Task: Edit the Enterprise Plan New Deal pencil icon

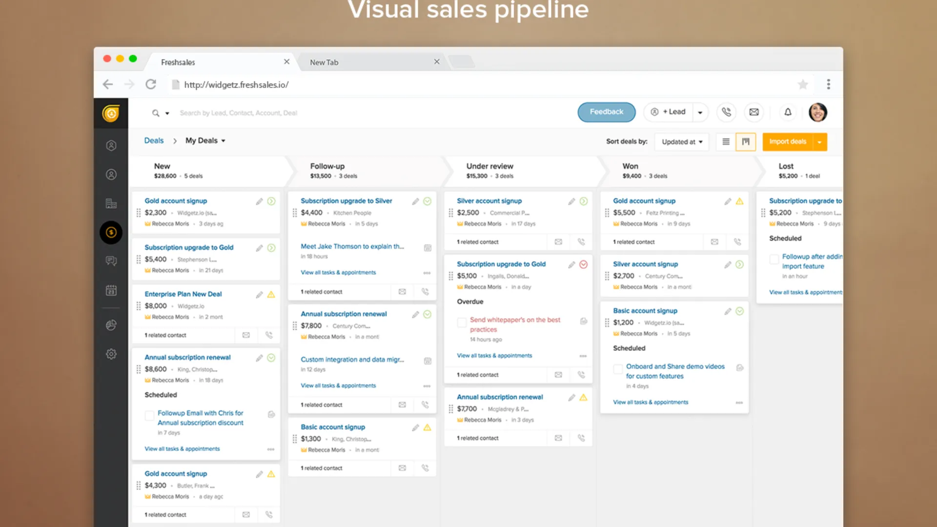Action: tap(259, 295)
